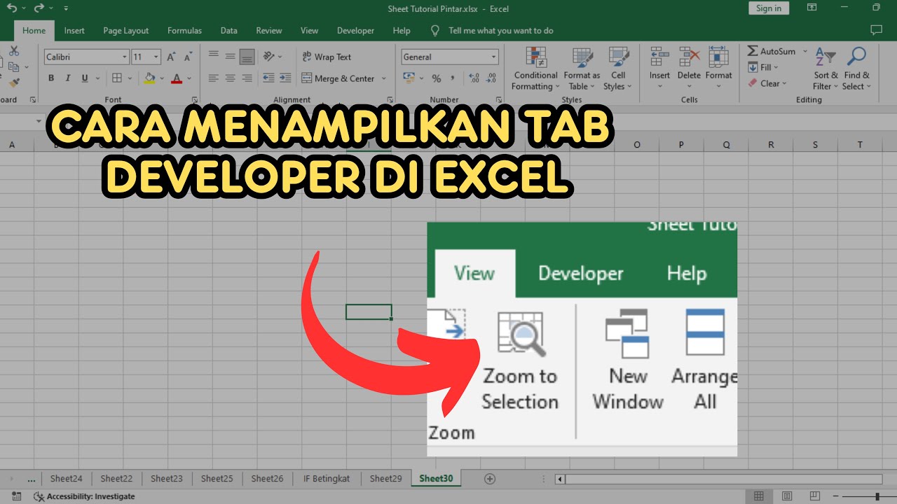897x504 pixels.
Task: Select Bottom Align icon
Action: pyautogui.click(x=247, y=56)
